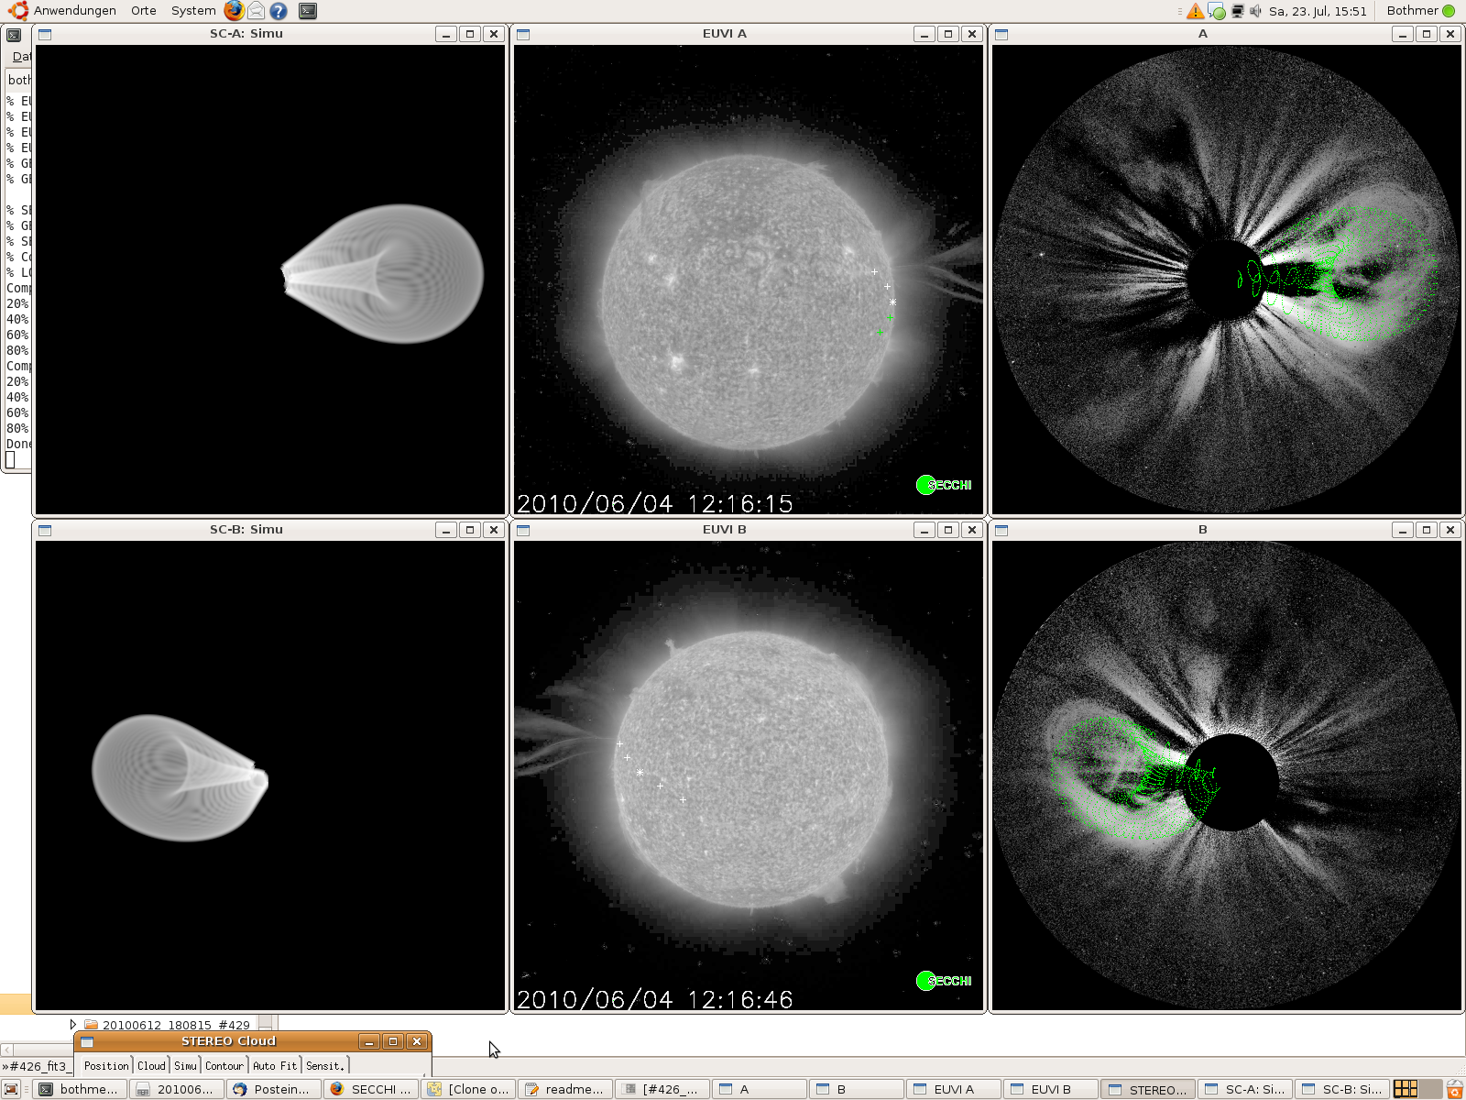Expand the 20100612_180815 #429 folder
The width and height of the screenshot is (1466, 1100).
pyautogui.click(x=72, y=1025)
